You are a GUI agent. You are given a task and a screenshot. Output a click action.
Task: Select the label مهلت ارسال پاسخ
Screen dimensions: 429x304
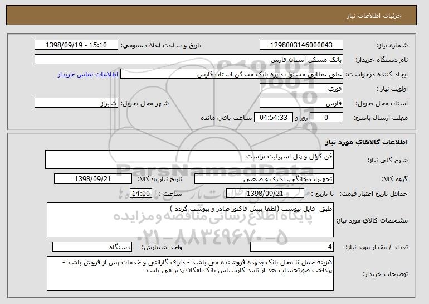(x=381, y=118)
